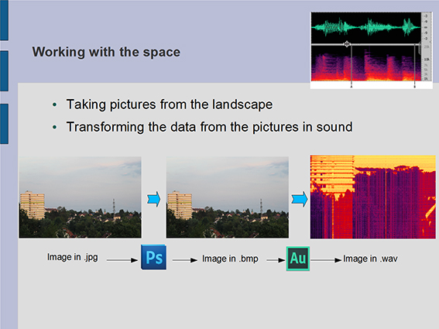
Task: Click the Adobe Audition Au icon
Action: [298, 259]
